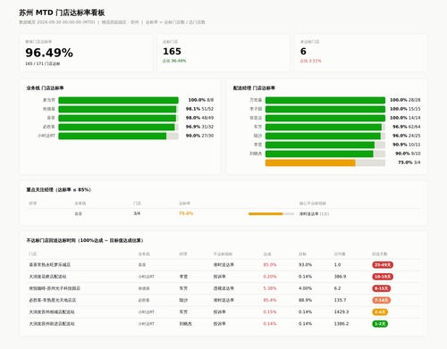The image size is (447, 349).
Task: Click the focus-manager section heading with ≤ 85%
Action: click(58, 189)
